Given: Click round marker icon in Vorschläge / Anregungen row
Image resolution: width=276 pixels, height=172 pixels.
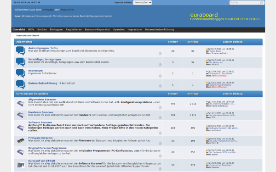Looking at the screenshot, I should tap(160, 65).
